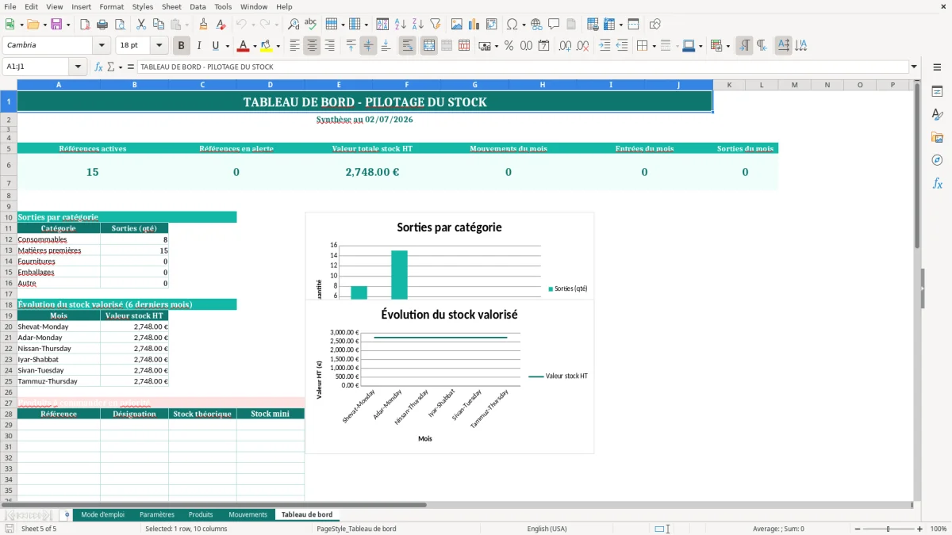Toggle Print Preview
Image resolution: width=952 pixels, height=535 pixels.
pos(119,25)
